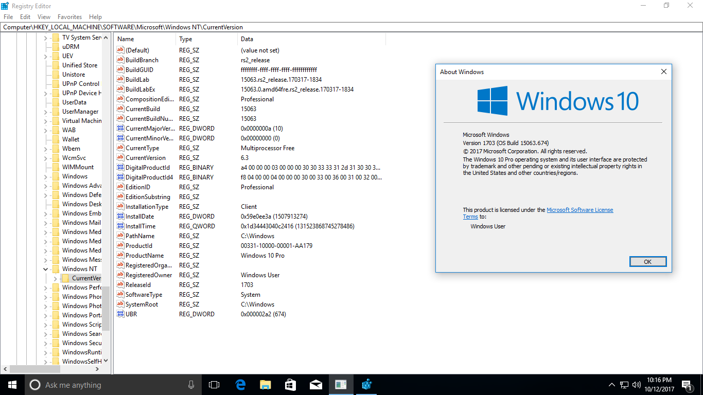Viewport: 703px width, 395px height.
Task: Open the View menu
Action: 44,17
